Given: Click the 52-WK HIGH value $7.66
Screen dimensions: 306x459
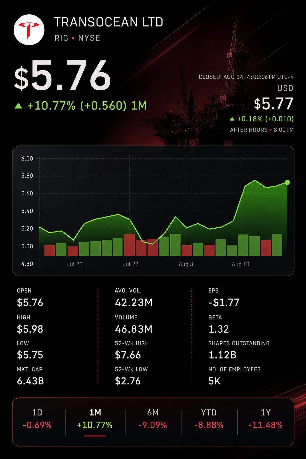Looking at the screenshot, I should coord(128,355).
